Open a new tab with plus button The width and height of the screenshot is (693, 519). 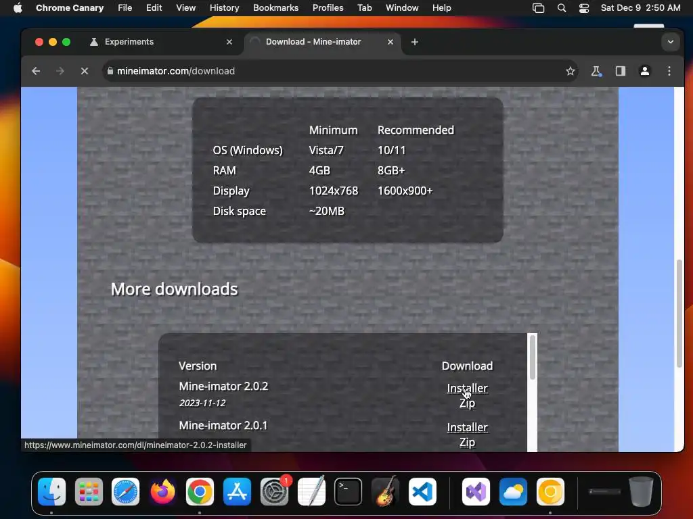pos(415,42)
